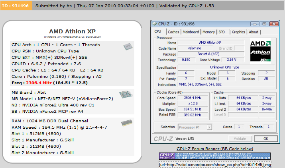
Task: Click the Core Voltage value 2.16 V
Action: pos(233,60)
